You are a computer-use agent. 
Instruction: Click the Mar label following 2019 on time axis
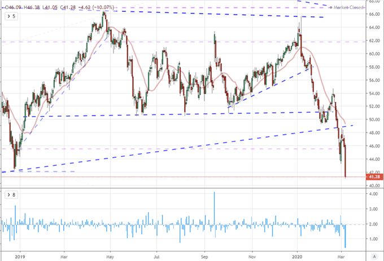tap(64, 257)
